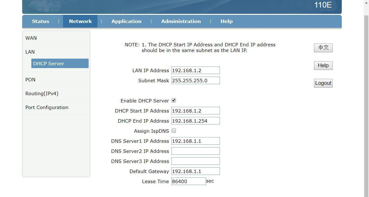Viewport: 369px width, 197px height.
Task: Select the Network tab
Action: coord(80,21)
